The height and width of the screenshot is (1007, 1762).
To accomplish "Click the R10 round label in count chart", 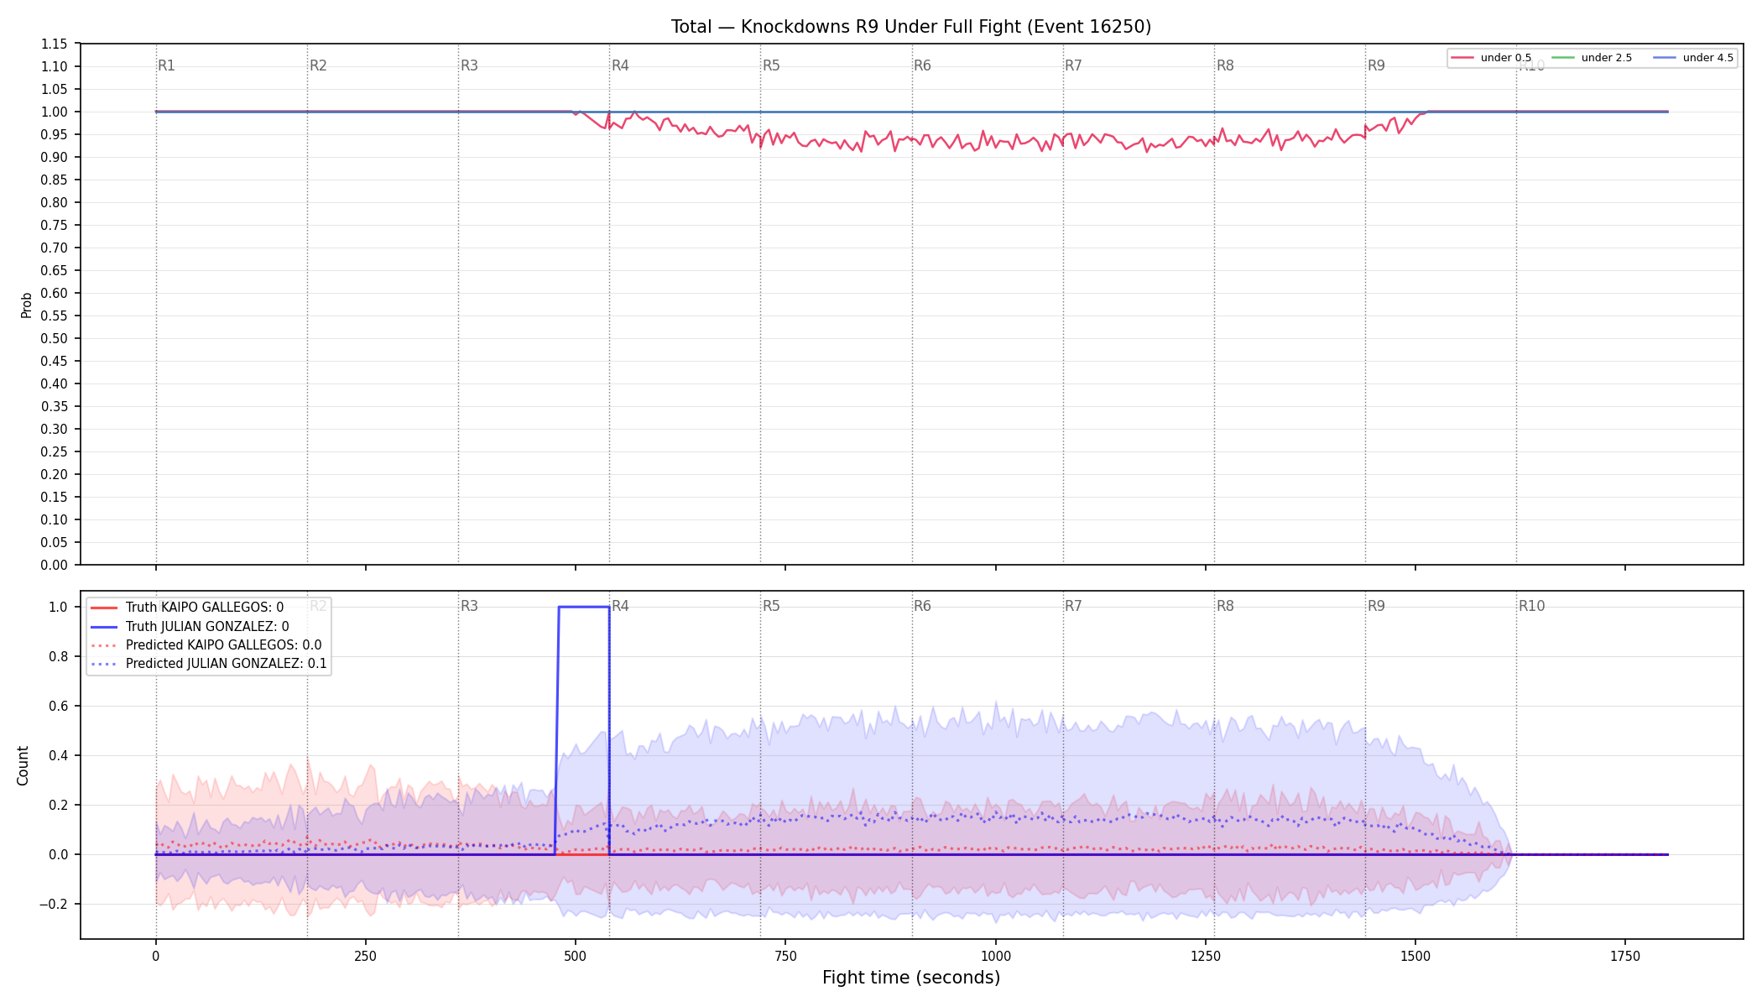I will point(1531,606).
